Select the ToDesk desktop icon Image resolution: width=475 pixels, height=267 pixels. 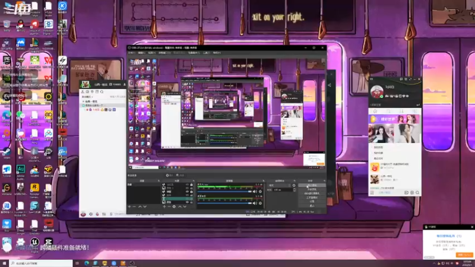point(7,171)
